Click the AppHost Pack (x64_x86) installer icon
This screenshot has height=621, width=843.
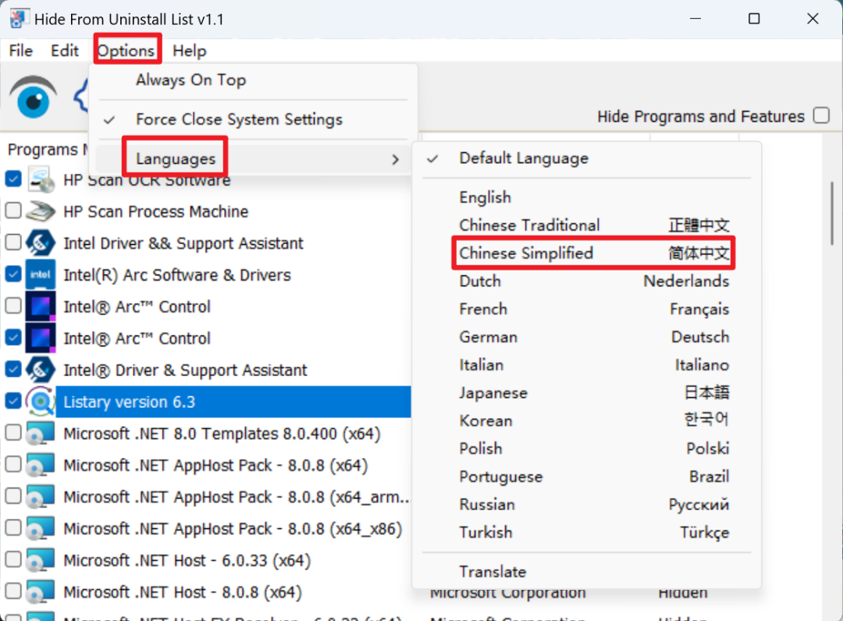coord(41,529)
